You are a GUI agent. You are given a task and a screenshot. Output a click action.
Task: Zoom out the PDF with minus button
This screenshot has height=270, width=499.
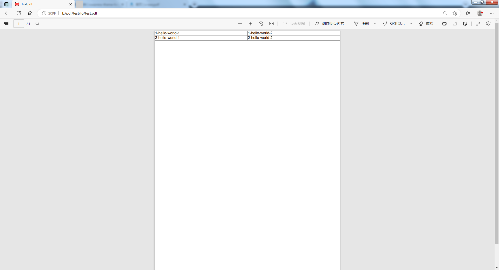240,24
